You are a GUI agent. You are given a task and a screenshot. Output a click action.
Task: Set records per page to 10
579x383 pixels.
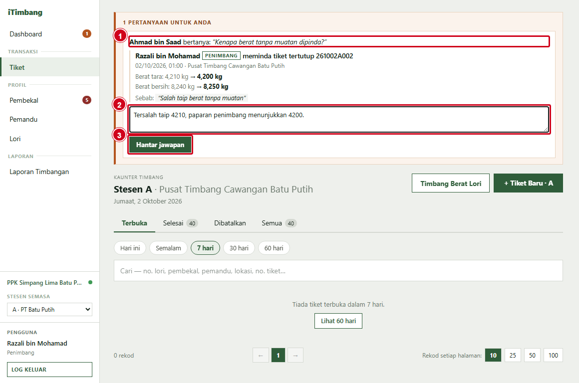click(x=493, y=356)
